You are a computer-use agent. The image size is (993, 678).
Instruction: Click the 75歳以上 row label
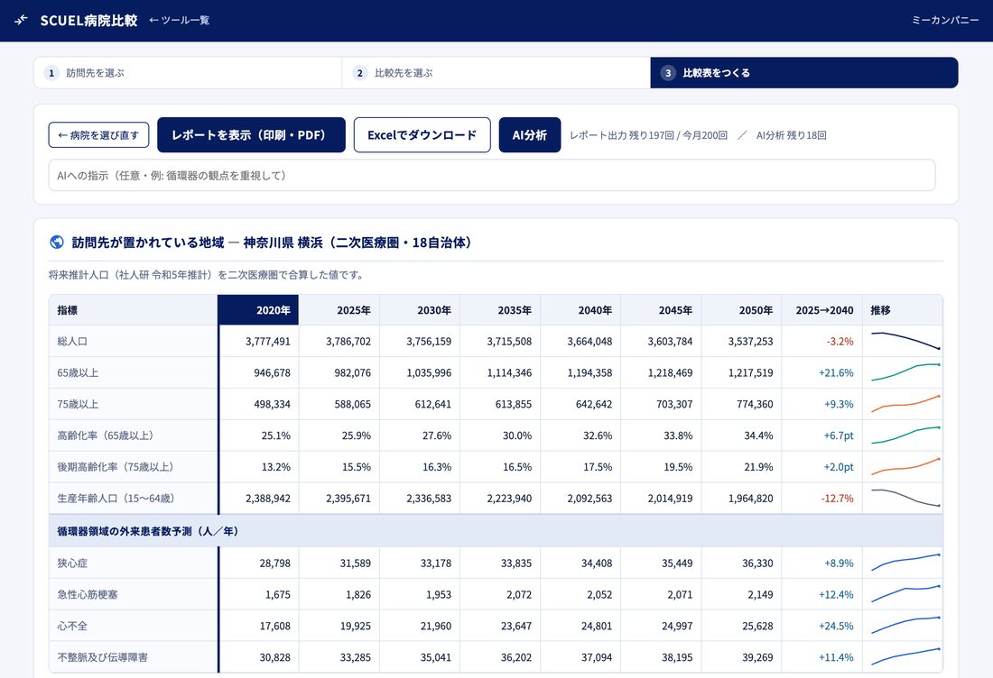coord(78,404)
